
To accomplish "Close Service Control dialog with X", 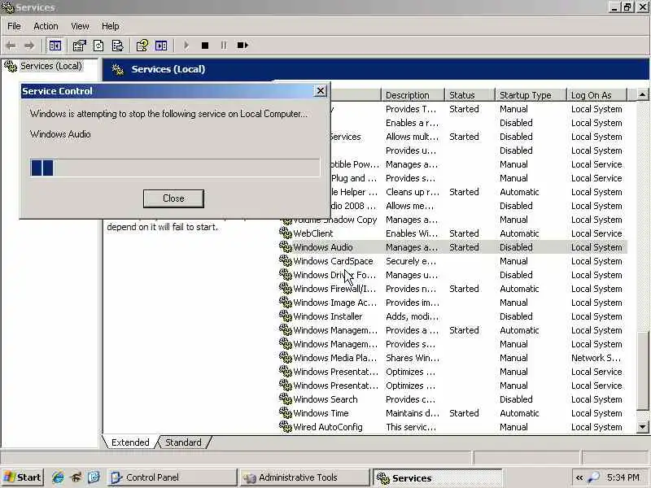I will point(321,90).
